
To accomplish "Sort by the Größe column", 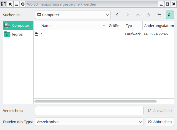I will coord(114,26).
